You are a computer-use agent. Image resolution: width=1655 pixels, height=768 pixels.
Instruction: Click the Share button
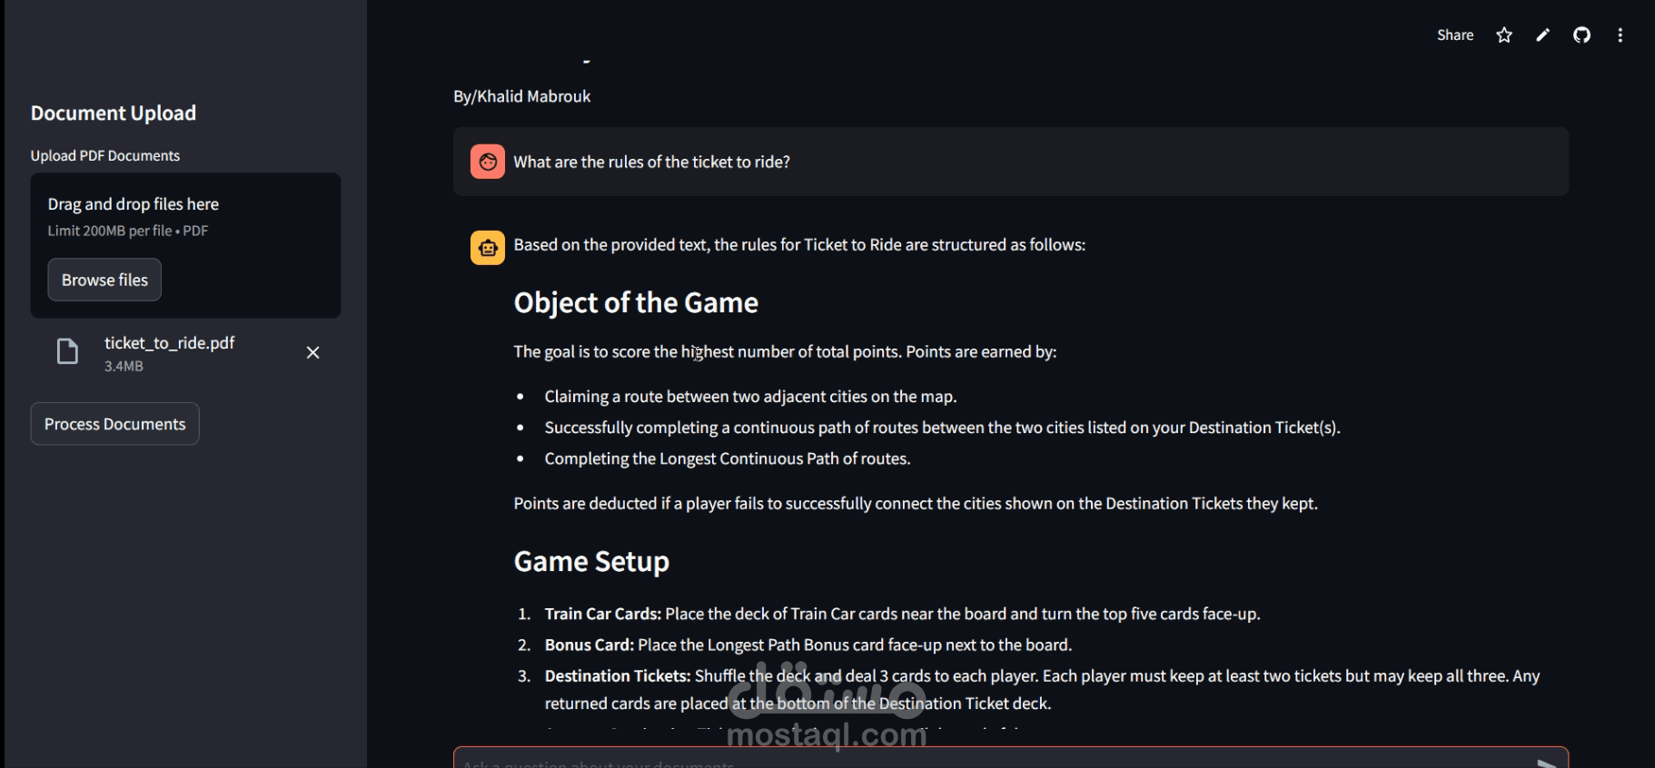[x=1454, y=35]
